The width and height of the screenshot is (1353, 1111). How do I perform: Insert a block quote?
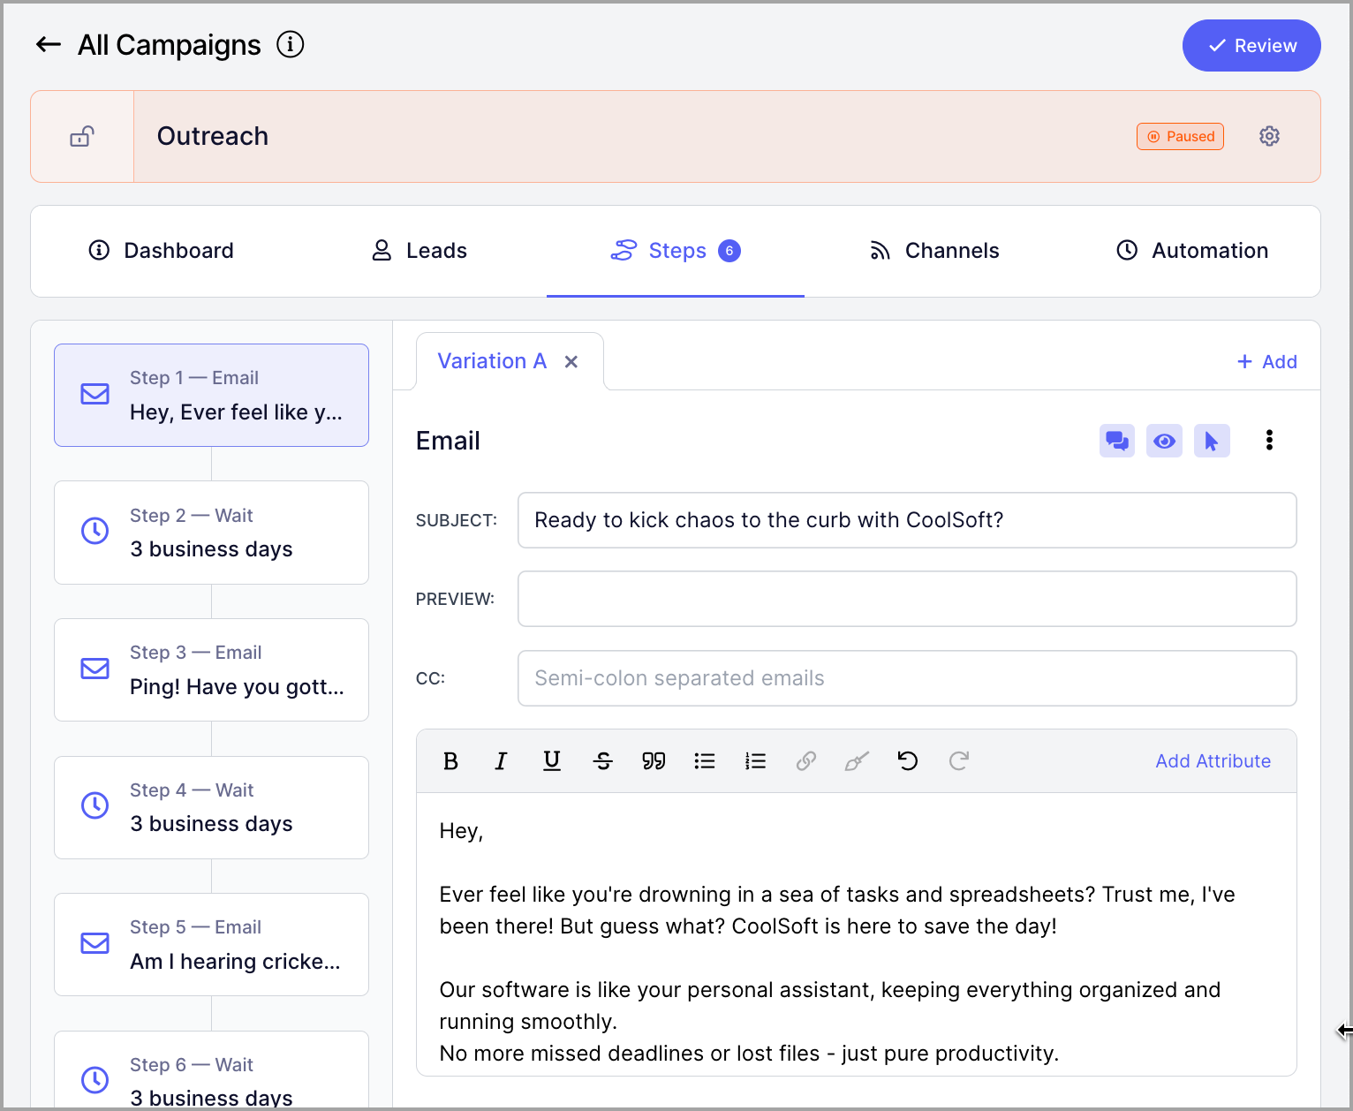point(654,761)
